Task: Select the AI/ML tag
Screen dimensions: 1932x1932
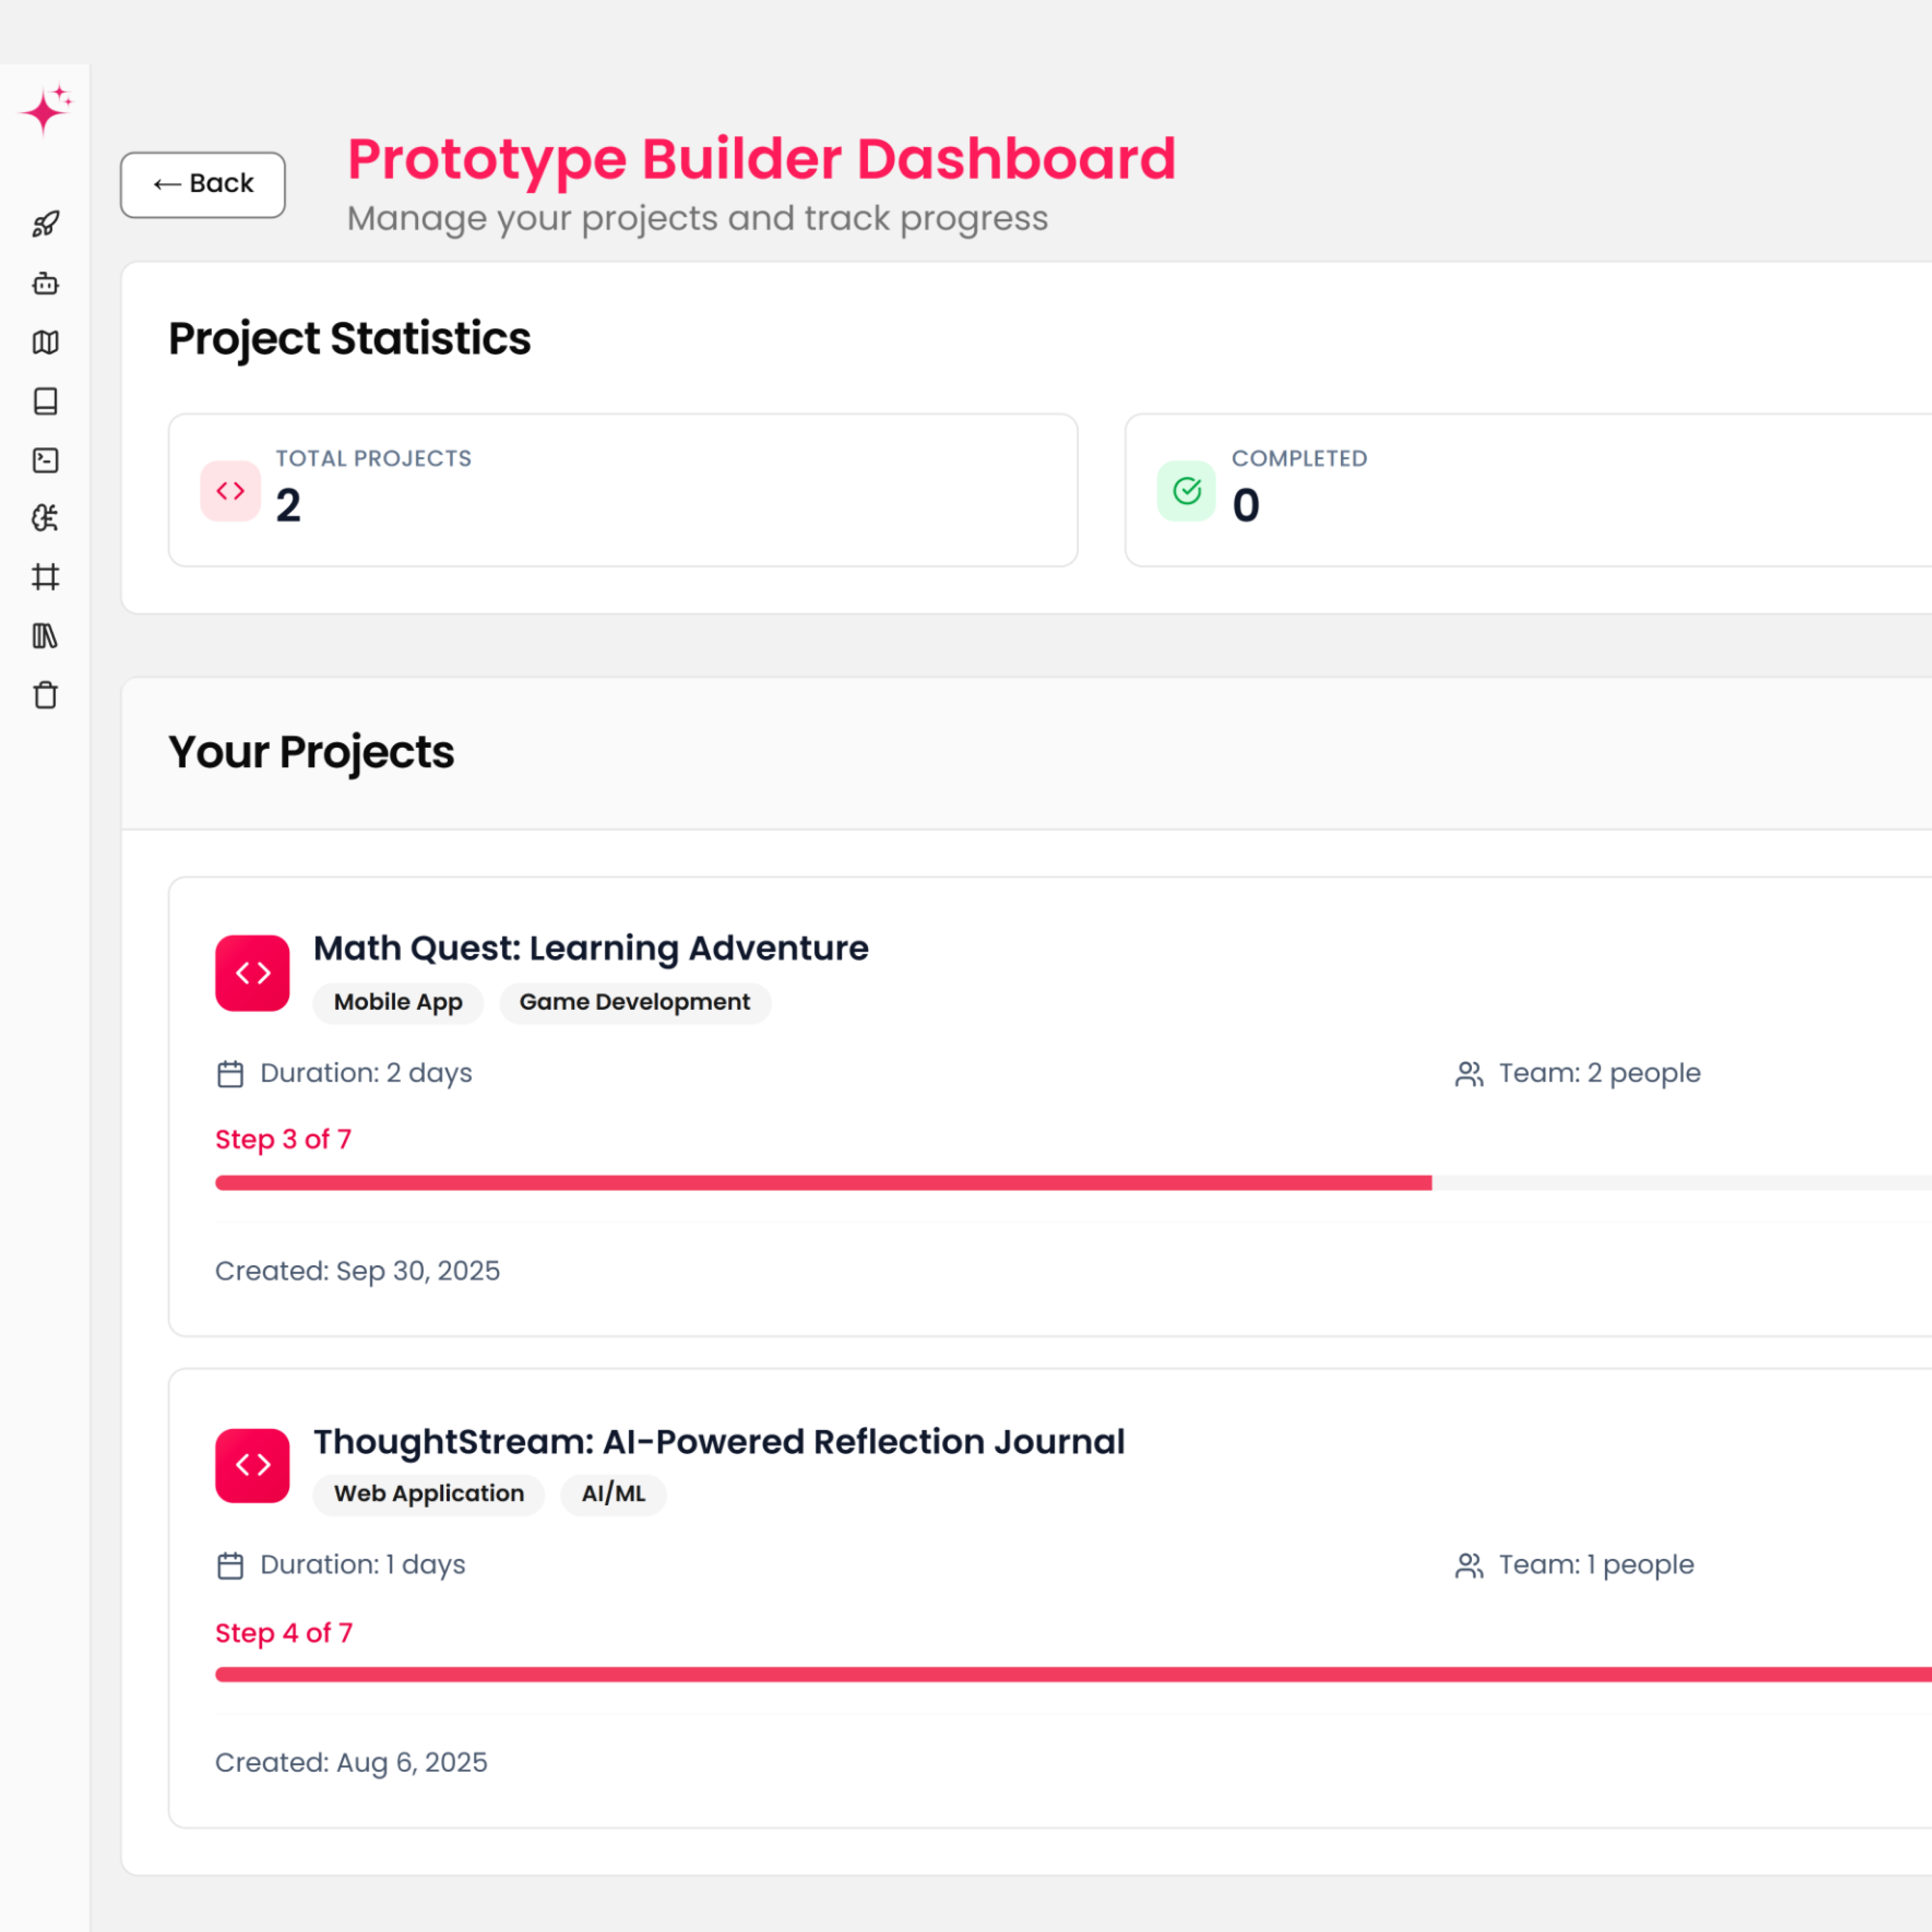Action: pos(613,1494)
